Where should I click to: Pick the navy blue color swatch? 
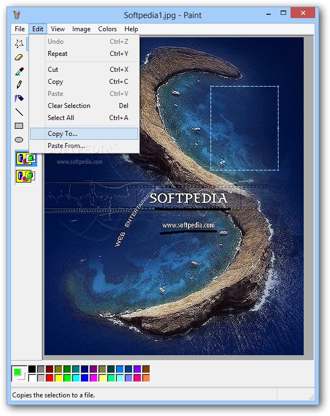coord(84,369)
